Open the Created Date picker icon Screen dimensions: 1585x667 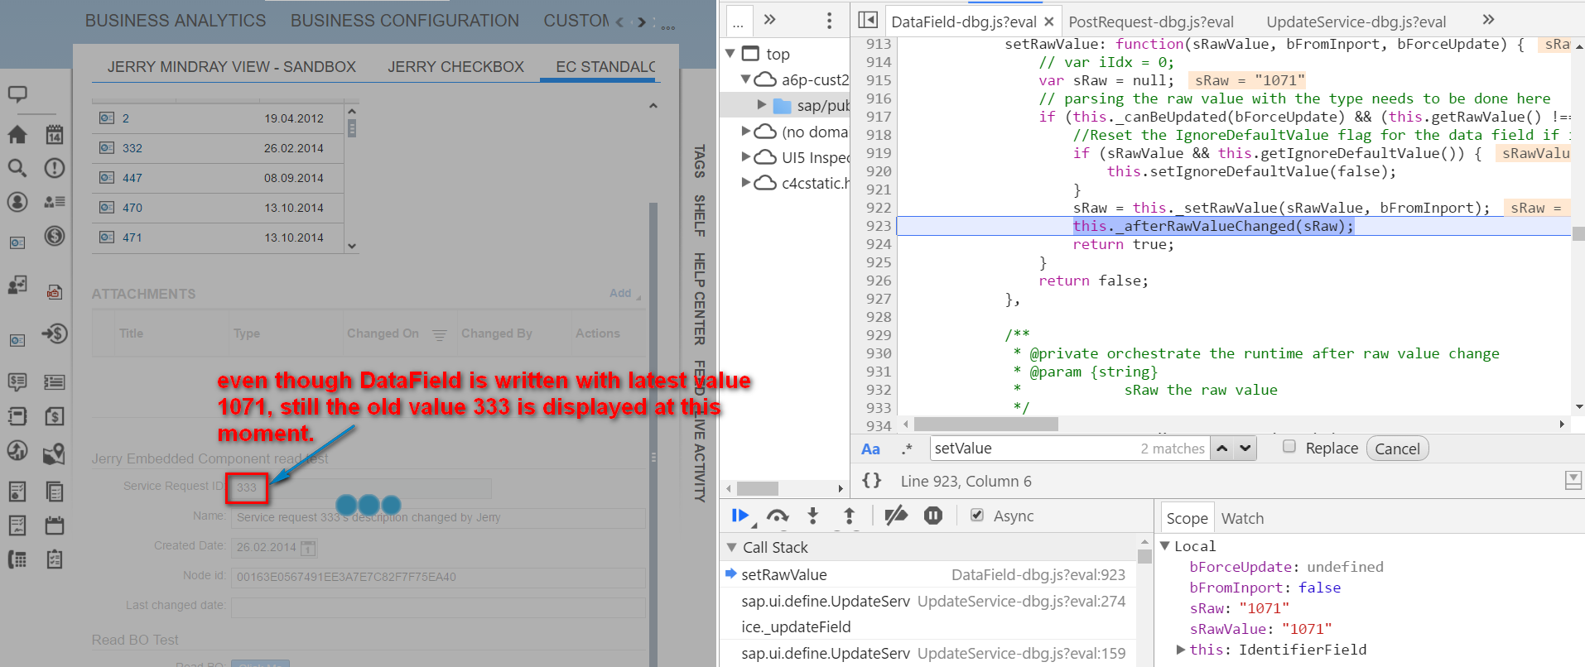[308, 548]
